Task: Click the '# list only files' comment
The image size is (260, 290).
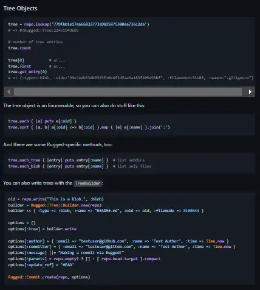Action: point(132,166)
